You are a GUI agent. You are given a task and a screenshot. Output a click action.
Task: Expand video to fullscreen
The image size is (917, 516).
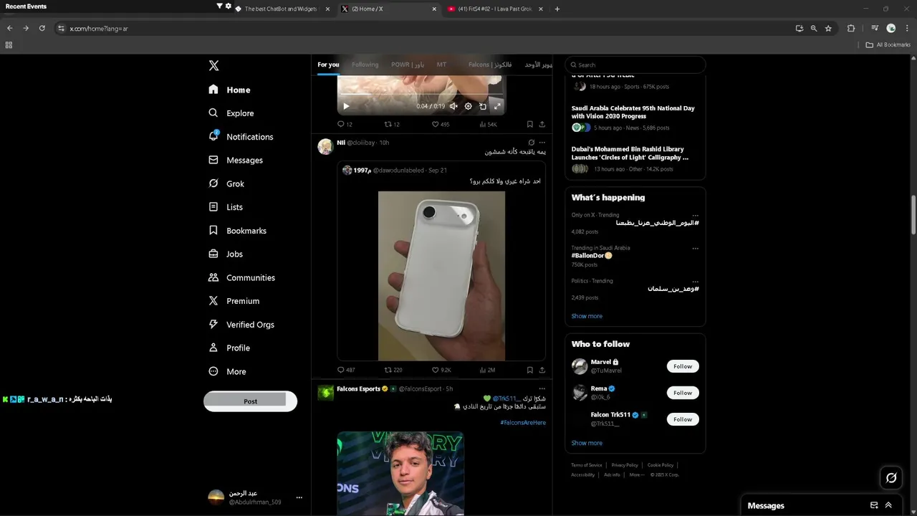[x=497, y=106]
